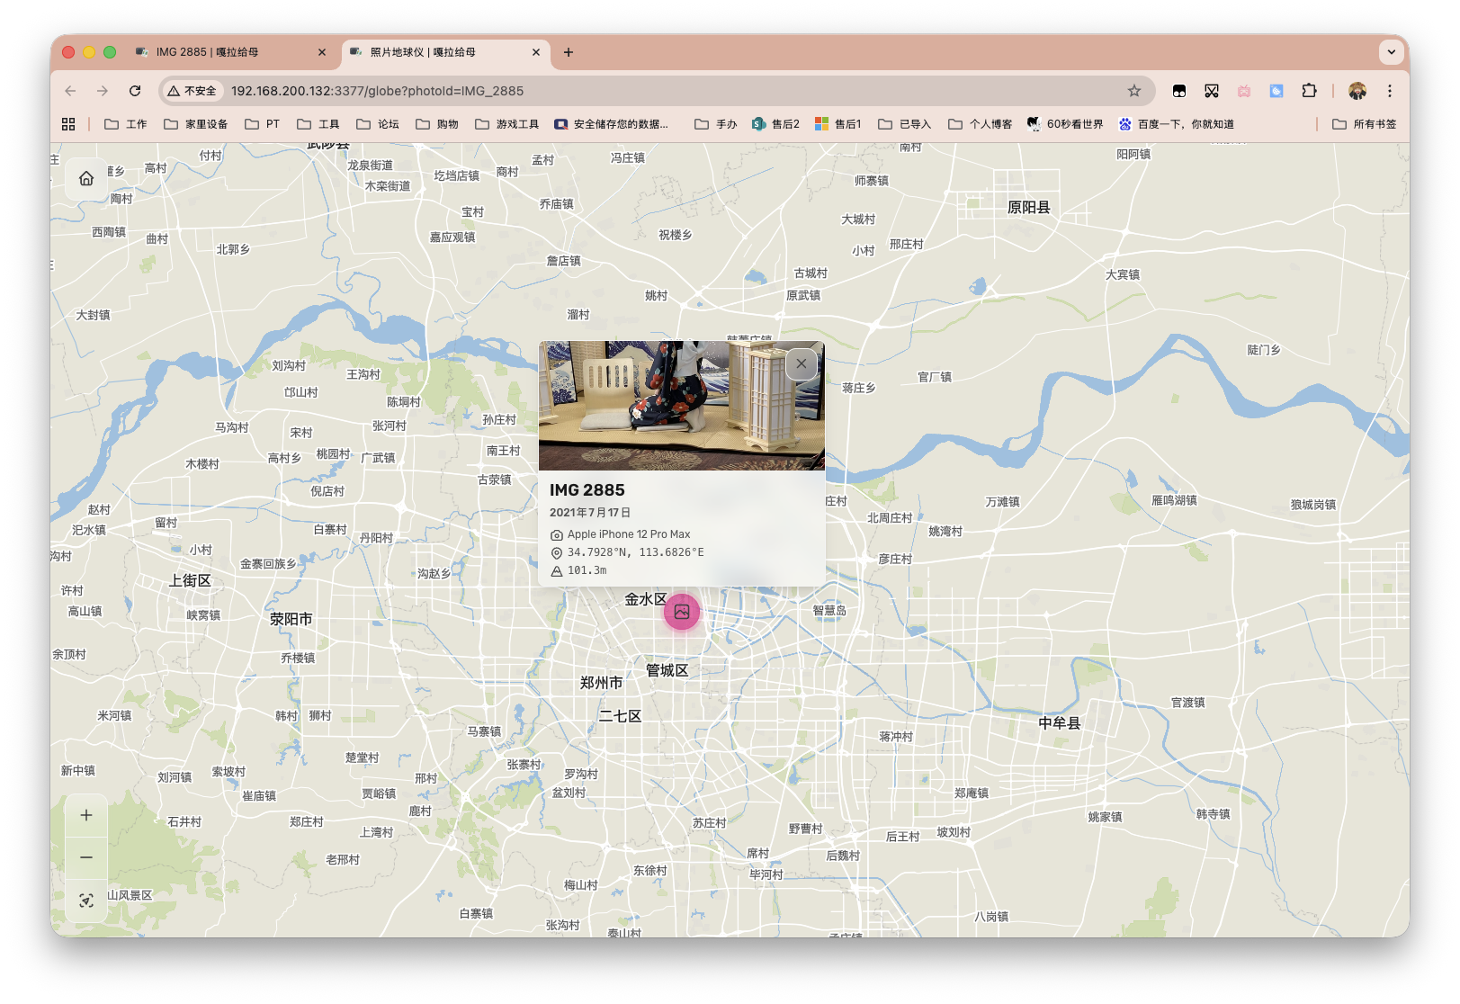Viewport: 1460px width, 1004px height.
Task: Bookmark this page with star icon
Action: (x=1134, y=91)
